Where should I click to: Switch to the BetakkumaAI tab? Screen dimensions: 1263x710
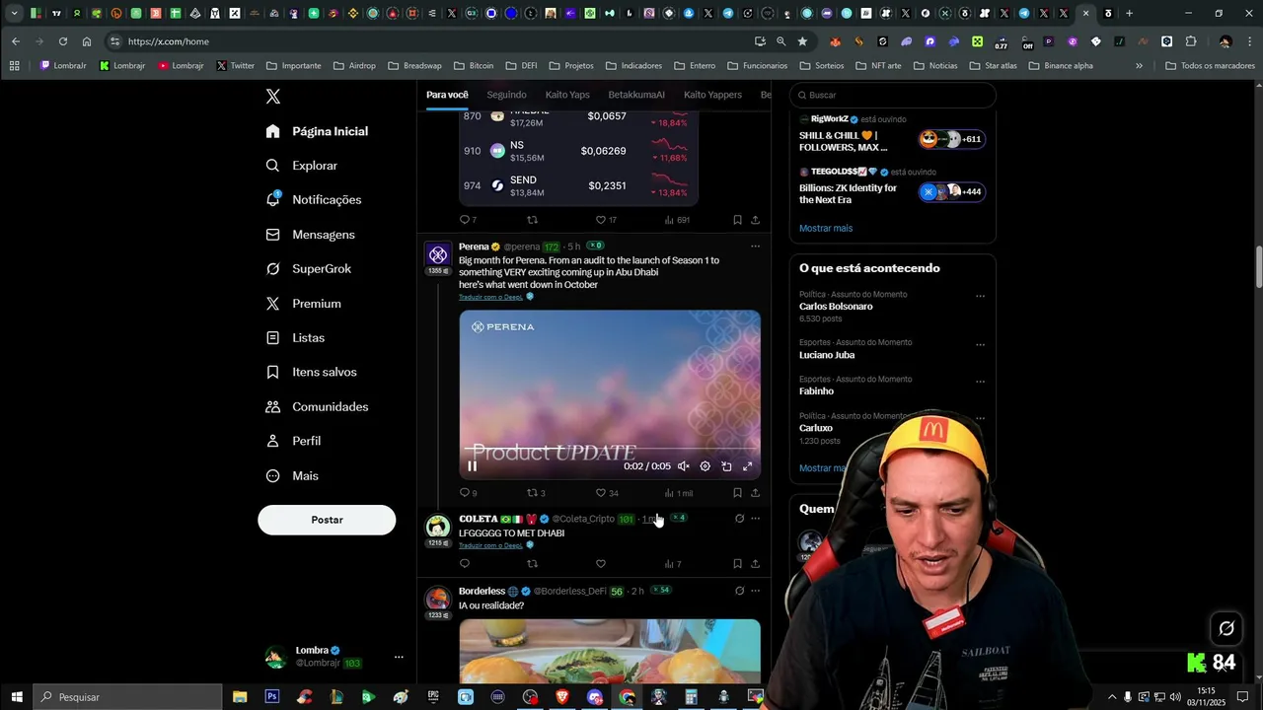tap(636, 95)
